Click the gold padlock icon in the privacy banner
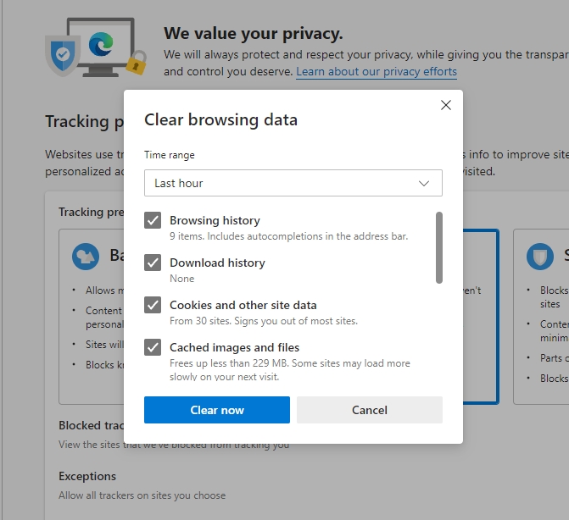The image size is (569, 520). (x=136, y=62)
